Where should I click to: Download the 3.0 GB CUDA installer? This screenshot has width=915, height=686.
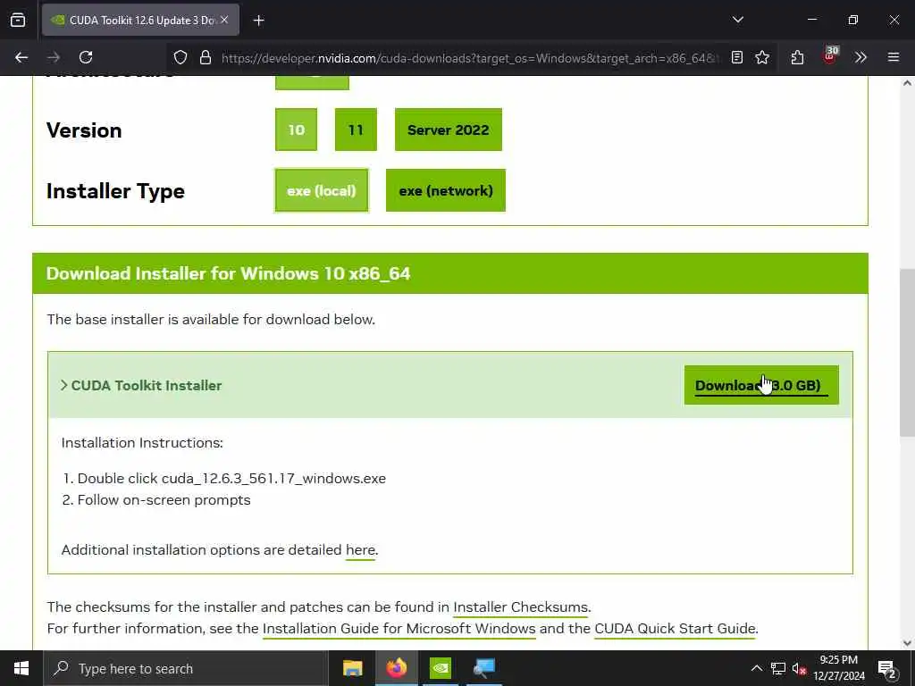point(761,385)
